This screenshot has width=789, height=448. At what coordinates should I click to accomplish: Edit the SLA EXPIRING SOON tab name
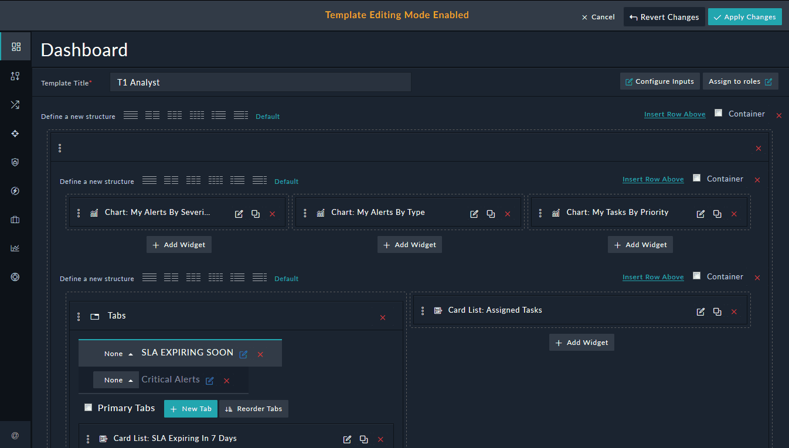(243, 354)
